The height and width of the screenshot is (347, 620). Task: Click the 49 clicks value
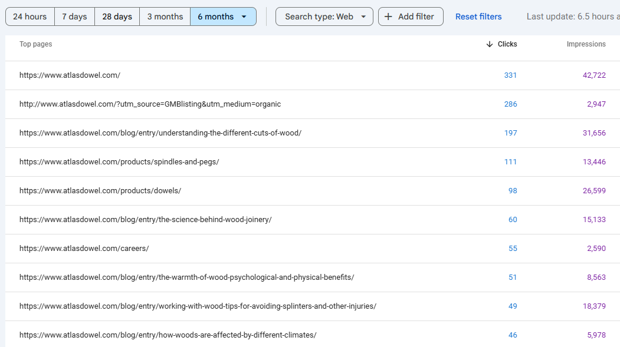[513, 306]
